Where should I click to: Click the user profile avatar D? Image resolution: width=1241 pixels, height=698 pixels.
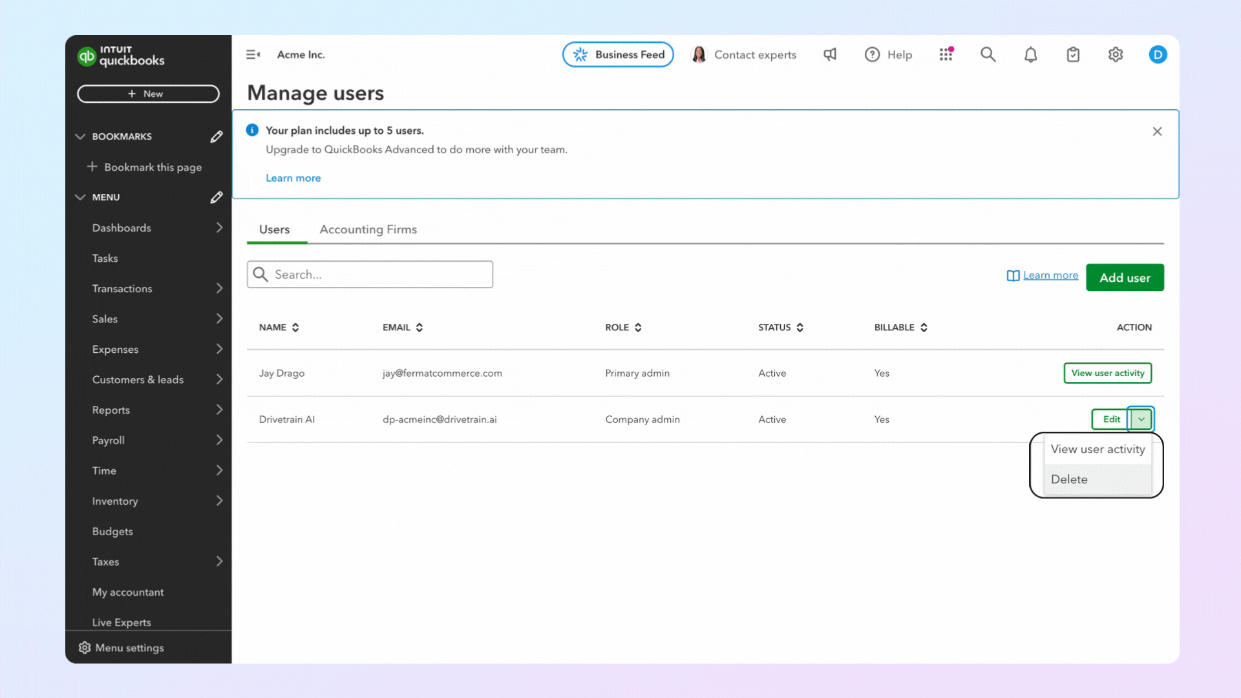pyautogui.click(x=1158, y=55)
